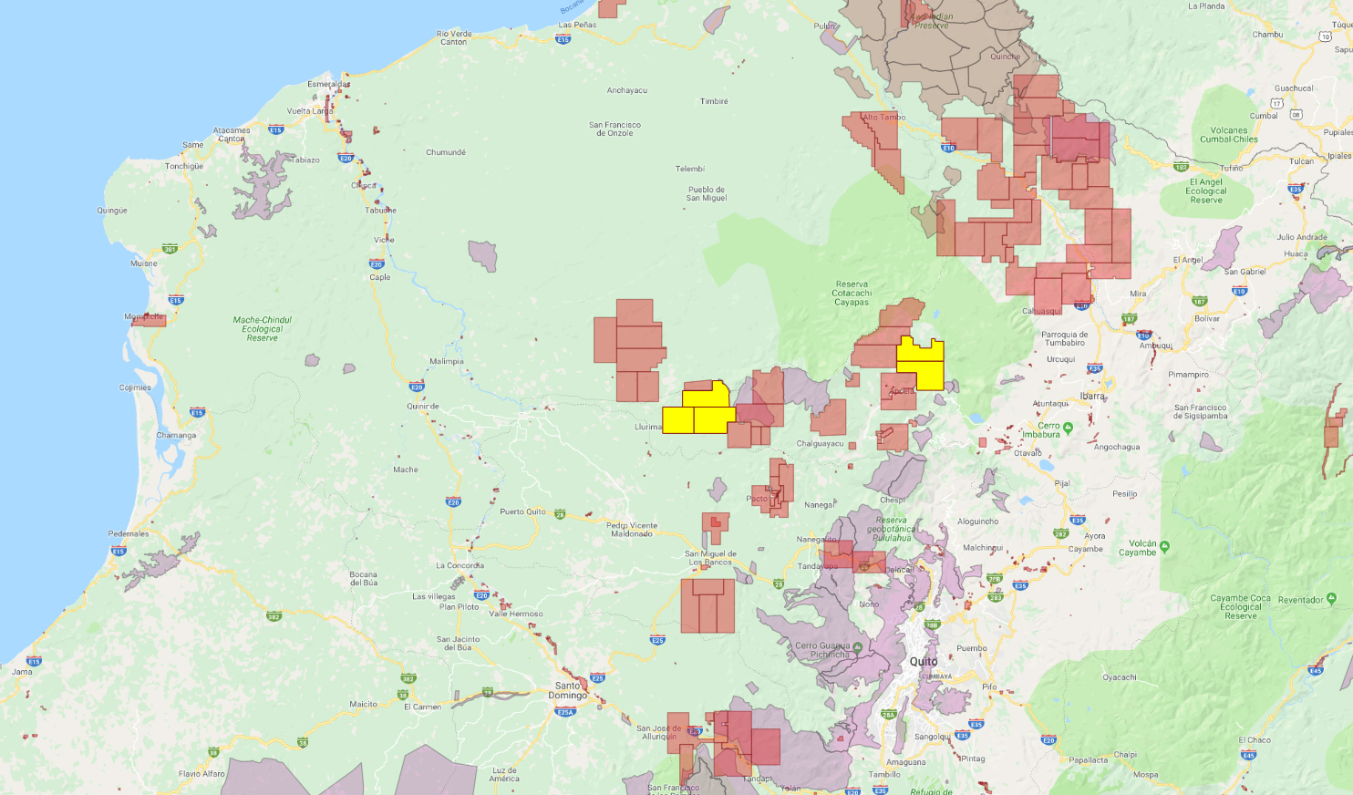Click the Chumundé label
This screenshot has width=1353, height=795.
coord(446,152)
